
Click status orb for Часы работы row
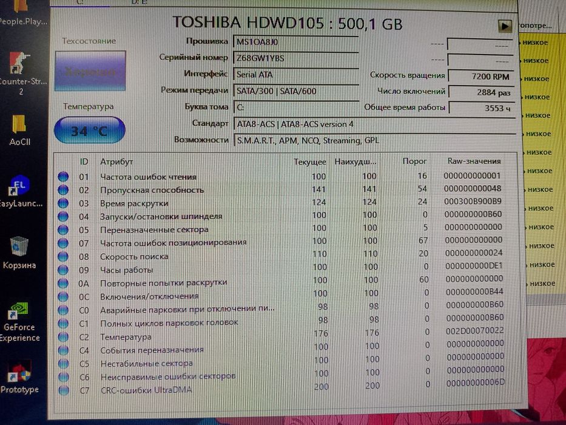(63, 270)
